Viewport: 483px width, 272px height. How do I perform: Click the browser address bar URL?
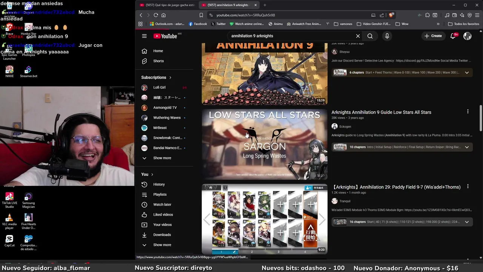pos(246,15)
